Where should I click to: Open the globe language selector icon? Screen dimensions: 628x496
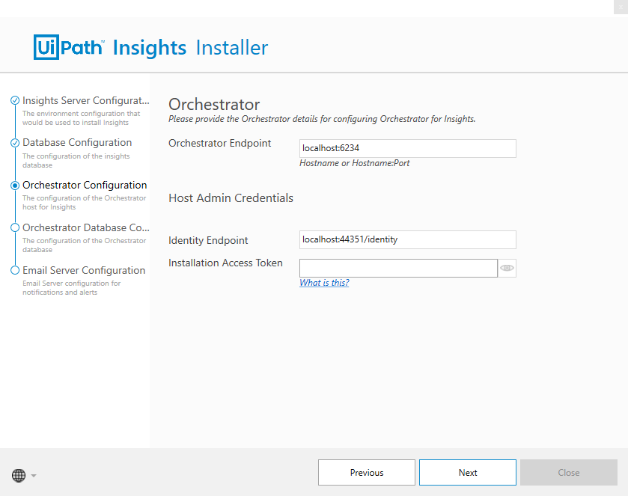click(19, 475)
